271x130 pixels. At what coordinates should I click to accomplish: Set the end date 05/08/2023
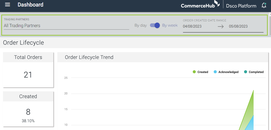tap(238, 26)
